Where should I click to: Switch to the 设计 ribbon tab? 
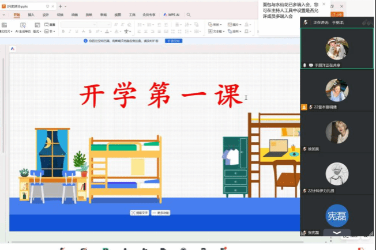pyautogui.click(x=46, y=15)
